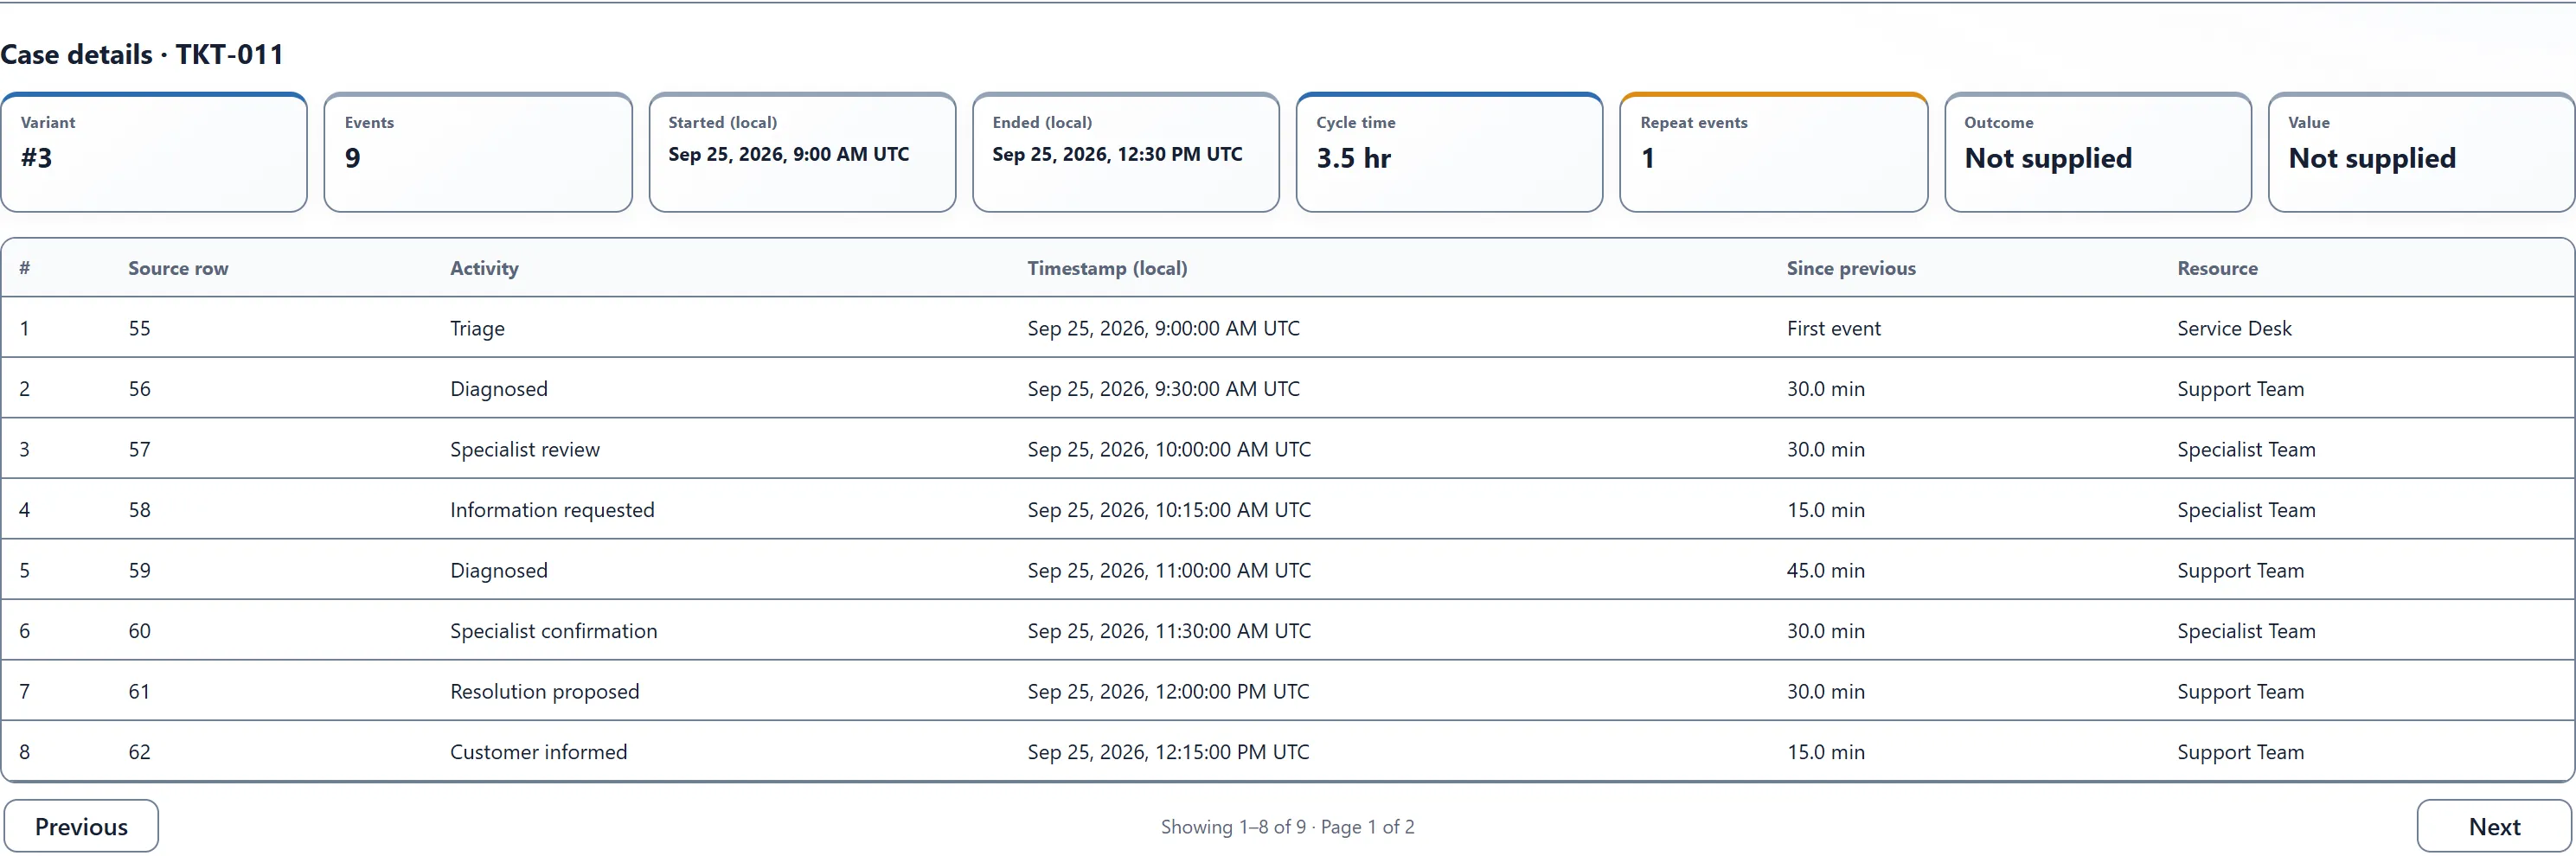
Task: Click the '45.0 min' since previous cell
Action: tap(1826, 570)
